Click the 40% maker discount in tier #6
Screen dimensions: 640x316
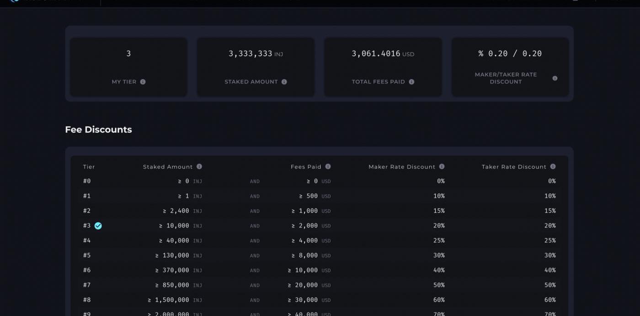439,270
